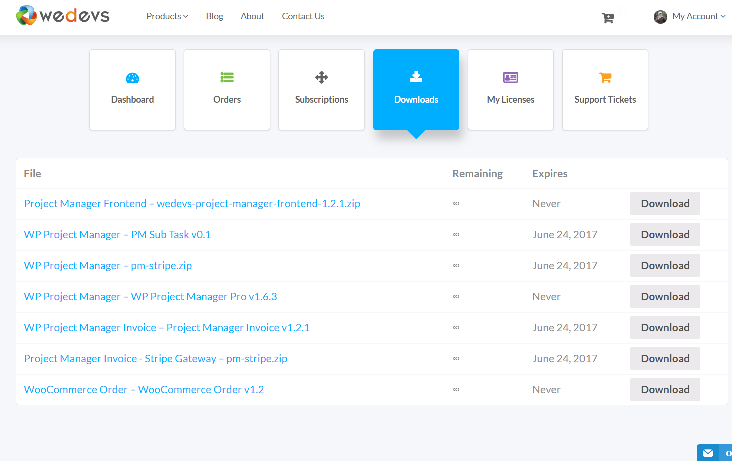The width and height of the screenshot is (732, 461).
Task: Open the About page
Action: click(x=252, y=16)
